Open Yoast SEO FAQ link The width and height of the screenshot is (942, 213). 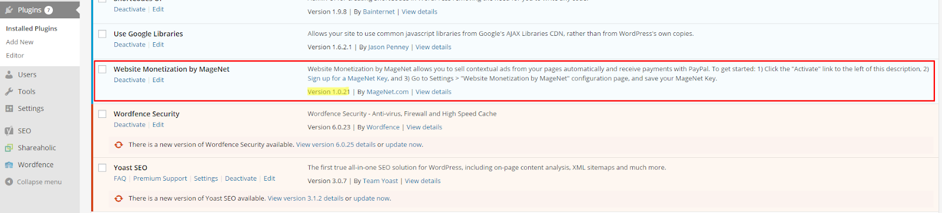tap(120, 178)
